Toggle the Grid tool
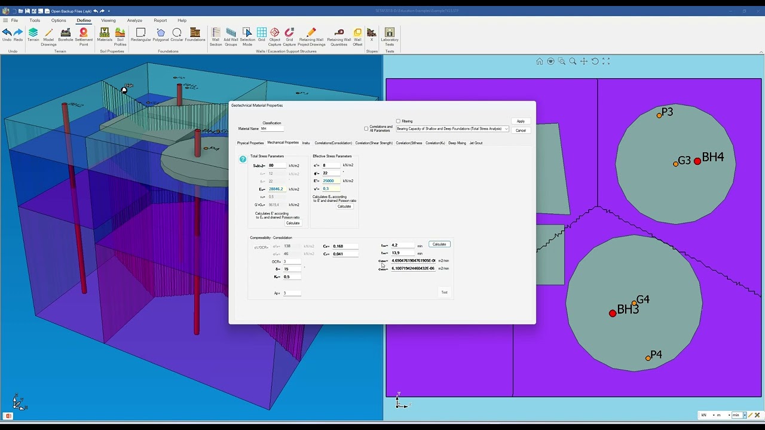 (262, 35)
